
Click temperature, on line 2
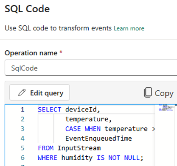point(88,119)
